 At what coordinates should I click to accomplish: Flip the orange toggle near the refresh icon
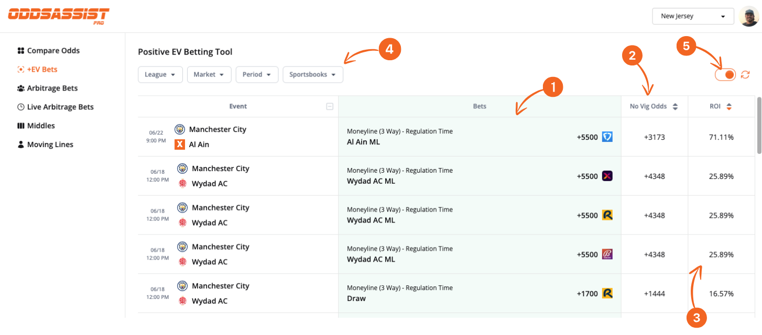click(725, 74)
